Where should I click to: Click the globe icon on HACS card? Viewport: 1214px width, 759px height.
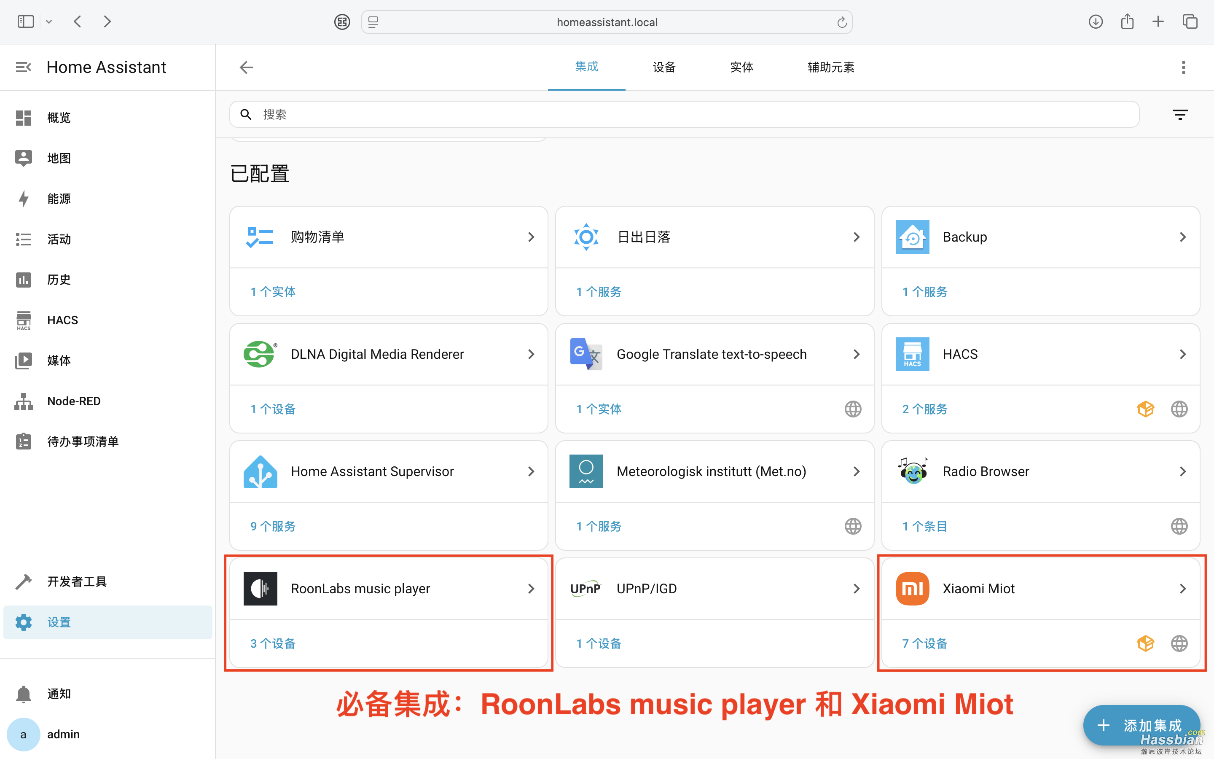tap(1179, 409)
